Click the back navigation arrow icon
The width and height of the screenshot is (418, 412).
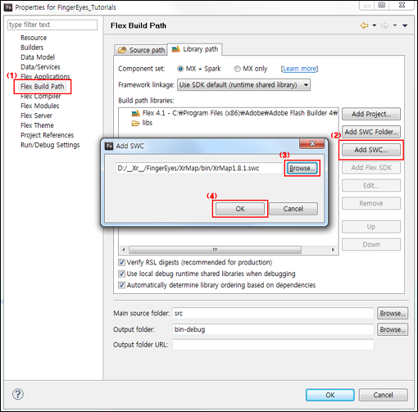click(364, 25)
